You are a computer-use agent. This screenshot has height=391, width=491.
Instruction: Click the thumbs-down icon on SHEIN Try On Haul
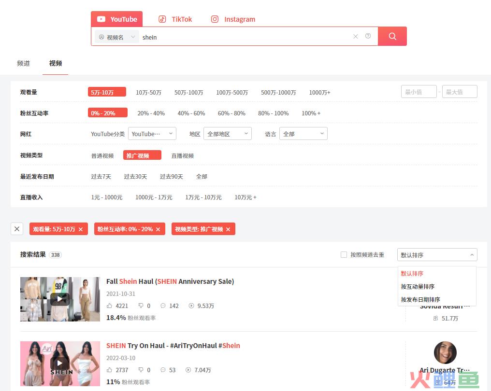(141, 370)
